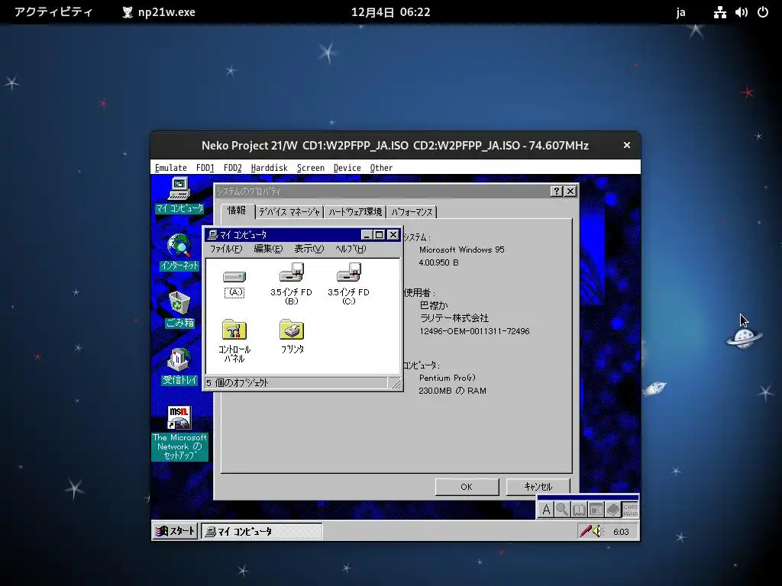Click the GNOME volume icon

pos(741,12)
